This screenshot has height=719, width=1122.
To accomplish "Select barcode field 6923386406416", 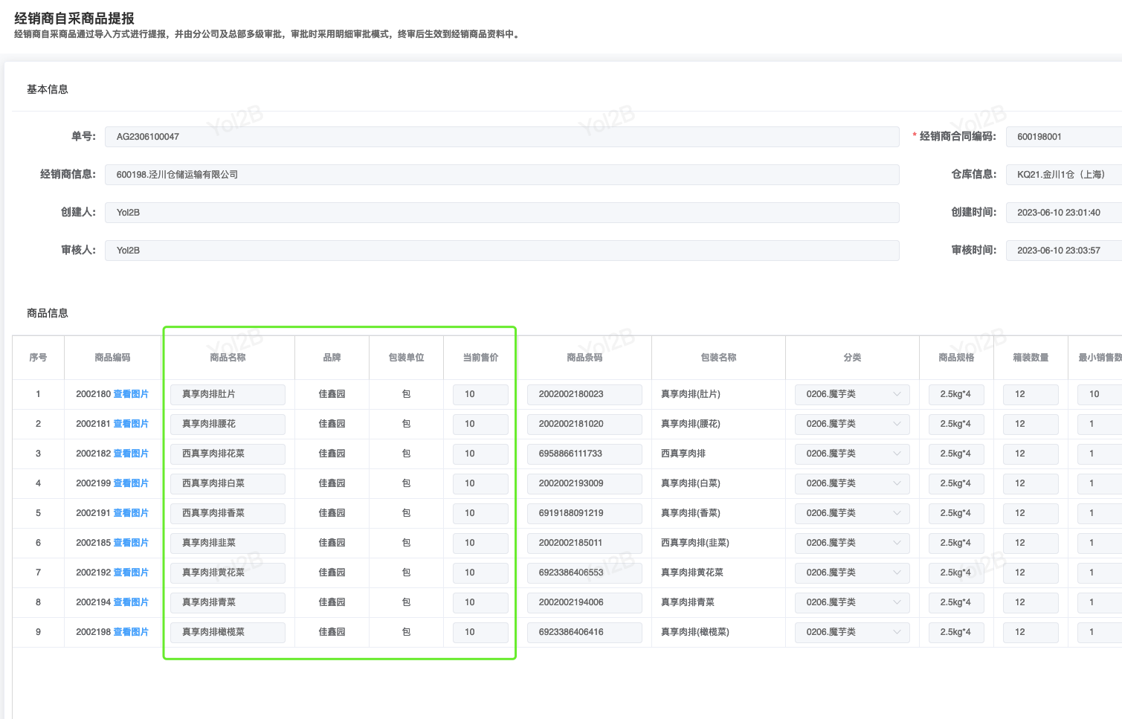I will 584,632.
